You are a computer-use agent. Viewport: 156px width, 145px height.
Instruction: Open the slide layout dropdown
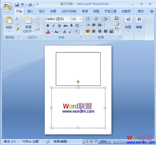click(38, 18)
